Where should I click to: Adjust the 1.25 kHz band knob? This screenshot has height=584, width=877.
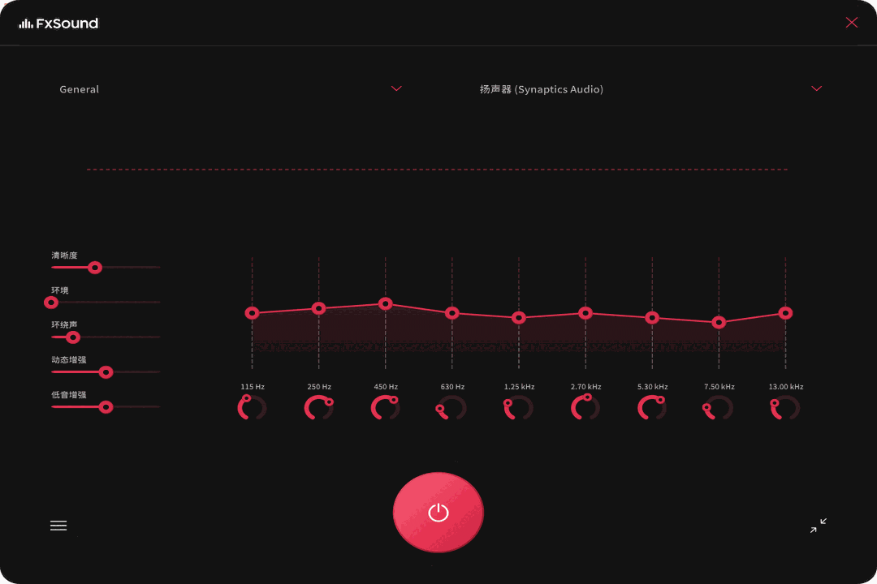click(518, 408)
